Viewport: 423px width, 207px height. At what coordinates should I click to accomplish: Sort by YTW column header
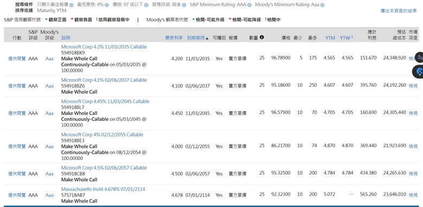pos(346,38)
